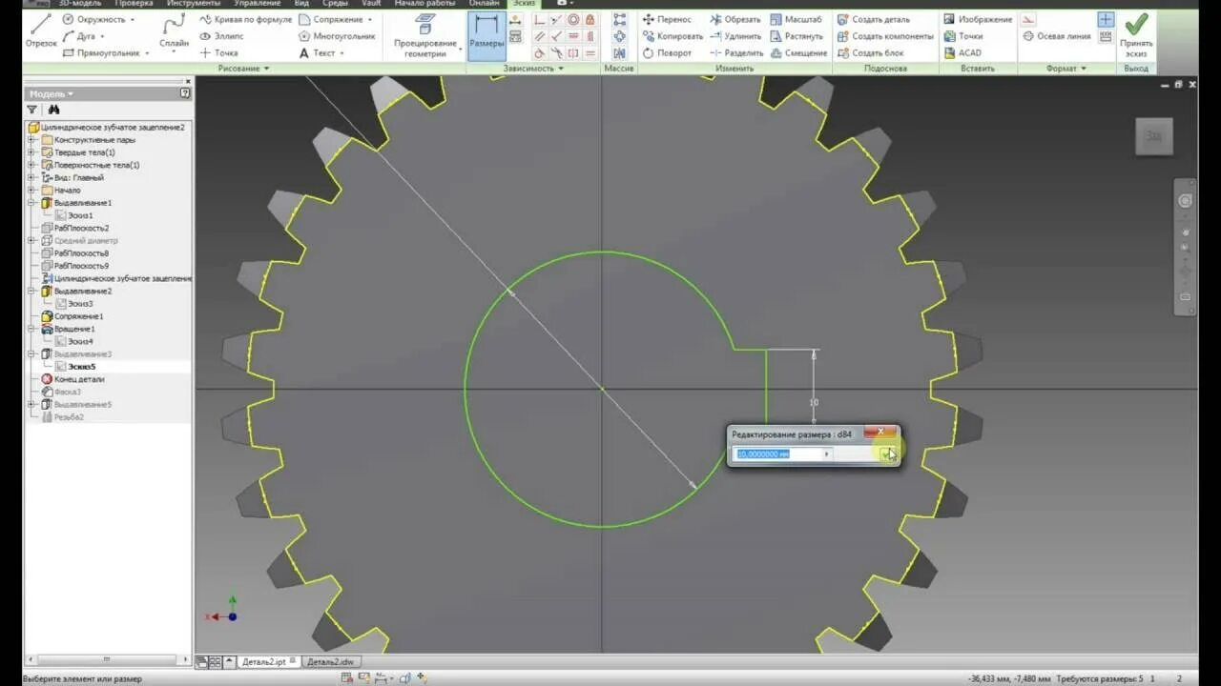Pick the Прямоугольник rectangle tool
The width and height of the screenshot is (1221, 686).
(103, 53)
